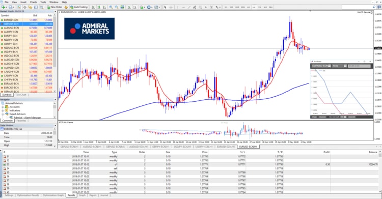382x199 pixels.
Task: Open the EURUSD-ECN symbol dropdown in tick window
Action: pos(330,66)
